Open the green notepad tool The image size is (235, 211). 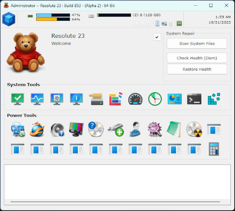pos(174,129)
